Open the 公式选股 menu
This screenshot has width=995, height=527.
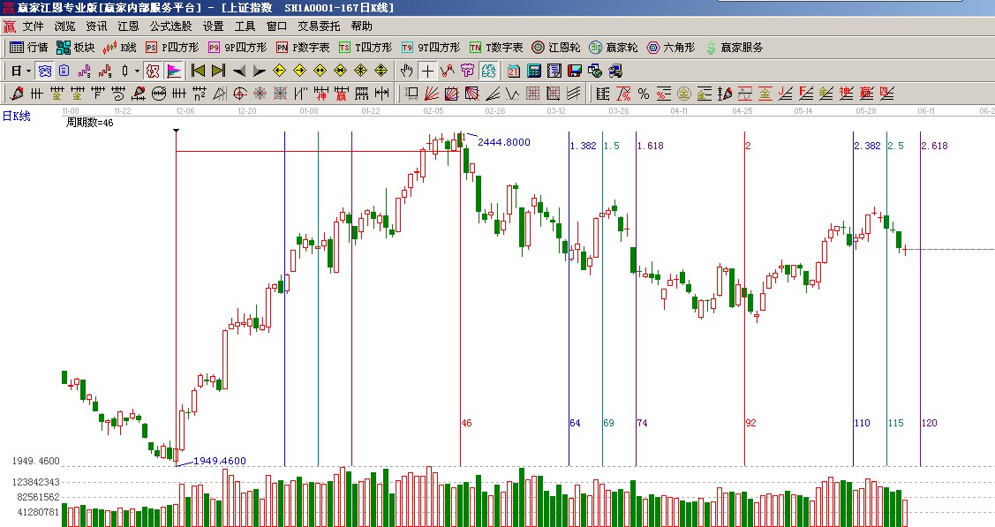tap(170, 26)
